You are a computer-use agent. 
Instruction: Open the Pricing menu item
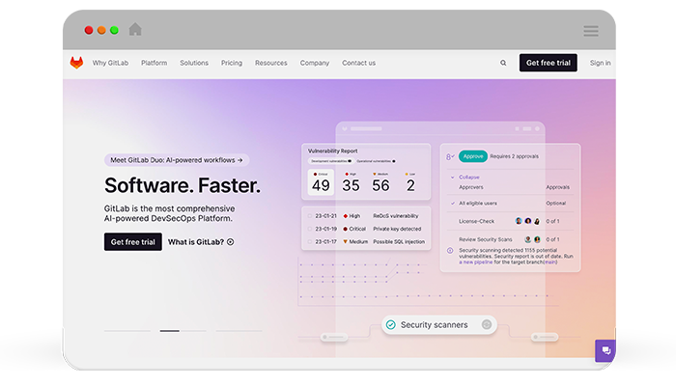click(232, 63)
